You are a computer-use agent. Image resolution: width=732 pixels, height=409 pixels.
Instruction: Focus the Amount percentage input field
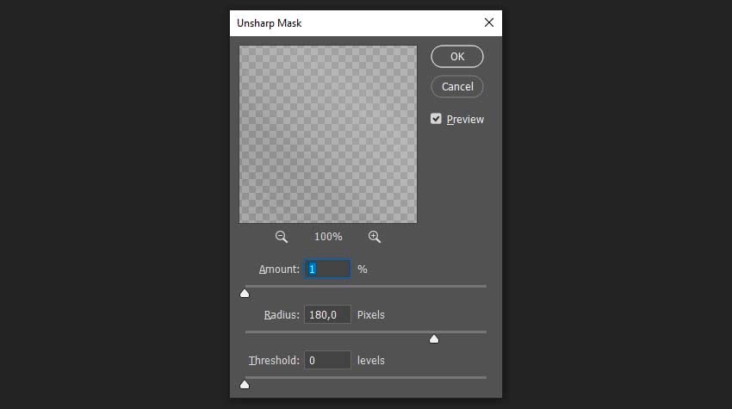pos(327,270)
